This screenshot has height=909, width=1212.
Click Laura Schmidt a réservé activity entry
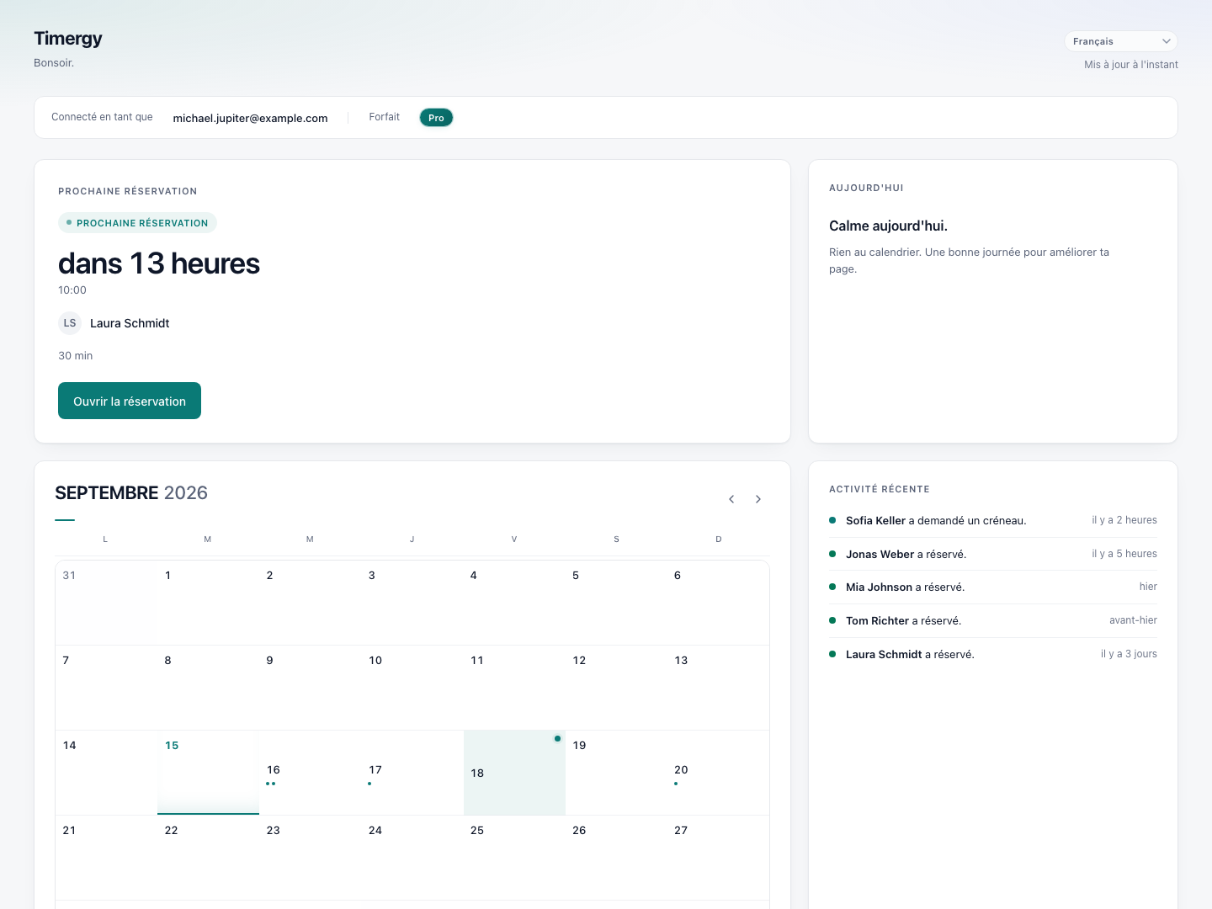(993, 654)
